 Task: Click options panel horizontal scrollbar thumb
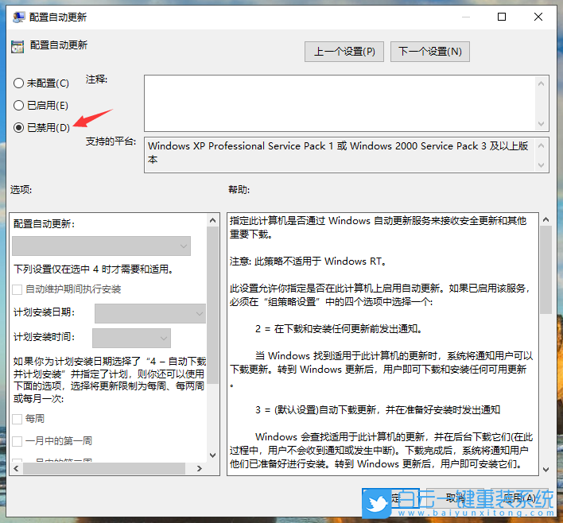(104, 468)
